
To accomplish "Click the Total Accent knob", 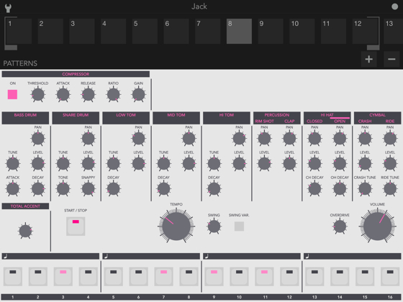I will click(x=25, y=231).
